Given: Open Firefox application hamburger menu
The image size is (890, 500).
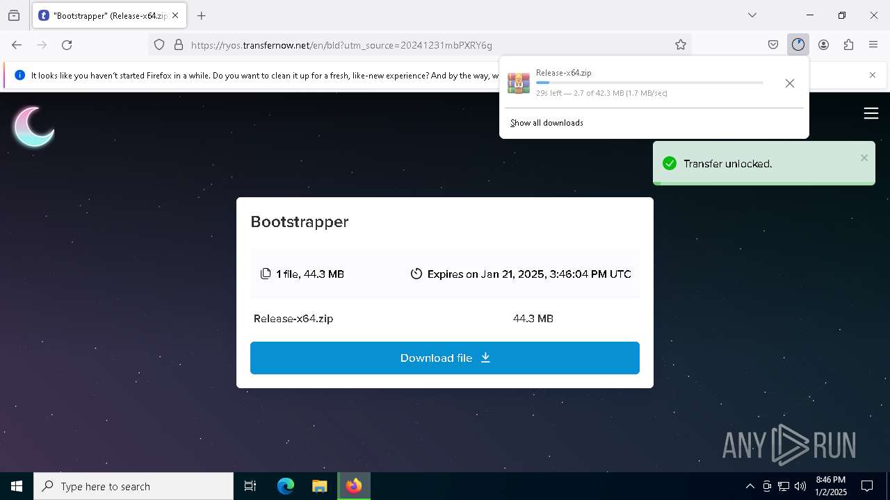Looking at the screenshot, I should tap(873, 44).
